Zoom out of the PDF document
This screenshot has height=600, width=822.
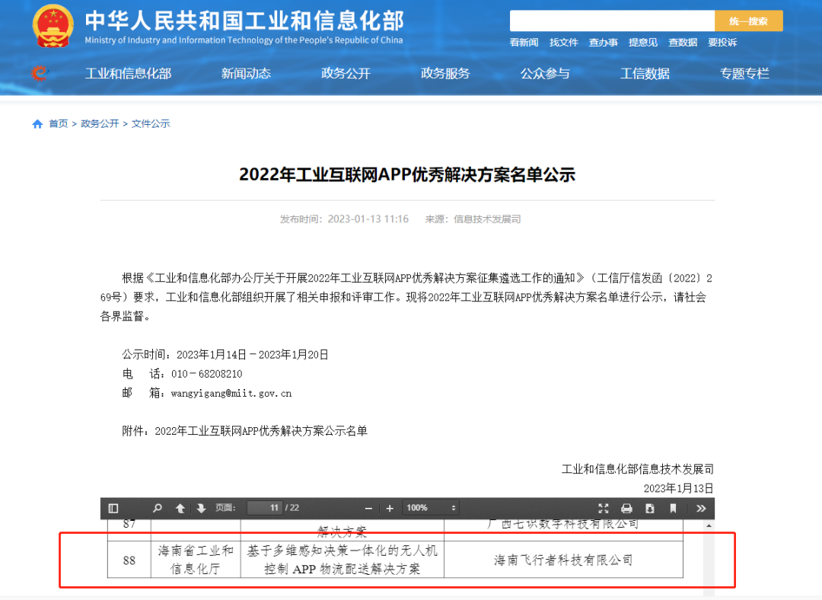pos(368,508)
